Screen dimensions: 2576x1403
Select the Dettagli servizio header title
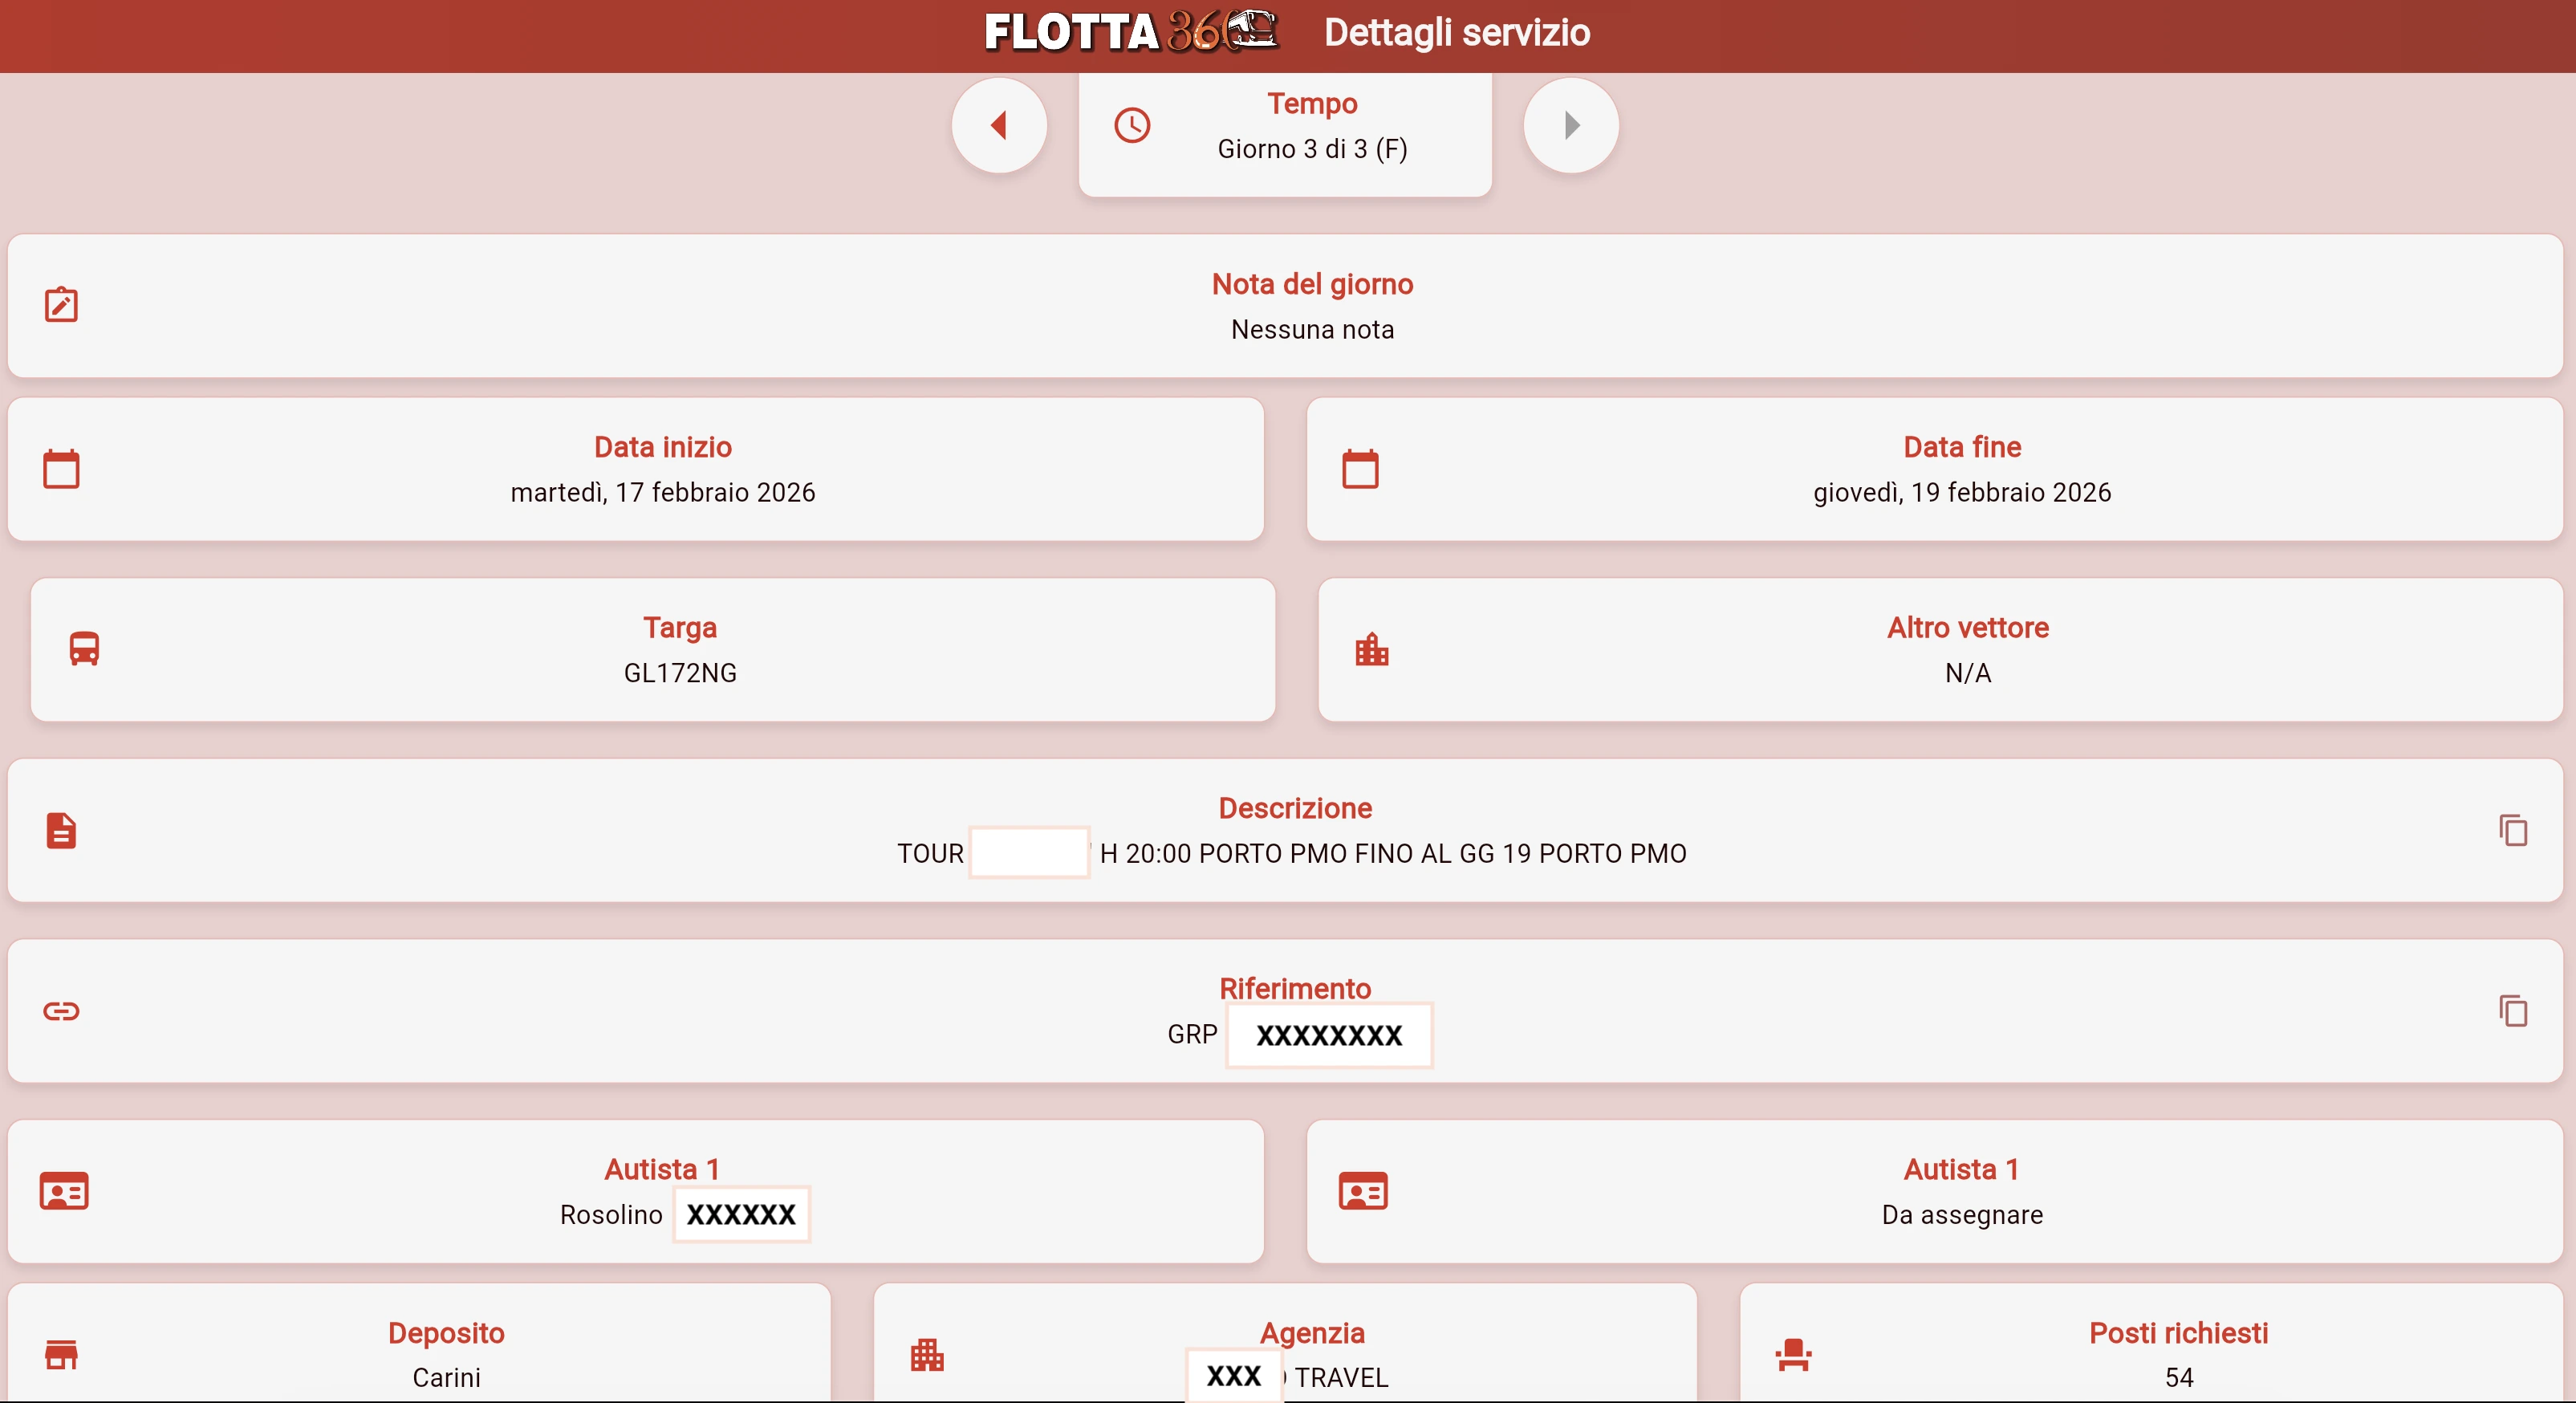tap(1457, 33)
